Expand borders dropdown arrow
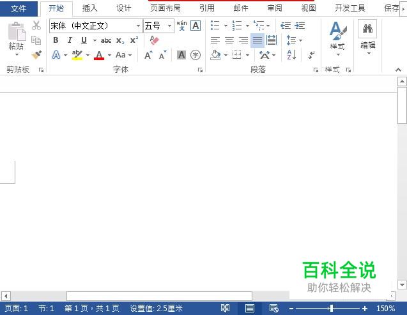The height and width of the screenshot is (315, 407). click(247, 55)
